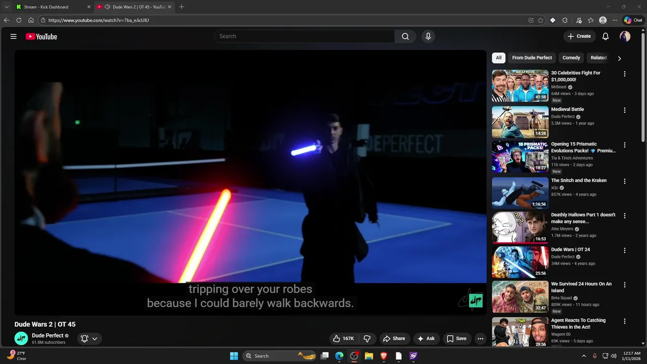The width and height of the screenshot is (647, 364).
Task: Open File Explorer from the taskbar
Action: tap(369, 356)
